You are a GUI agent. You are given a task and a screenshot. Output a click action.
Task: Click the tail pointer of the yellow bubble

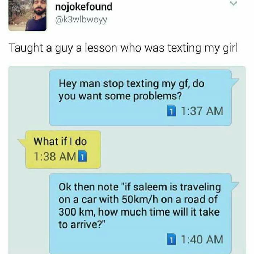tap(22, 143)
